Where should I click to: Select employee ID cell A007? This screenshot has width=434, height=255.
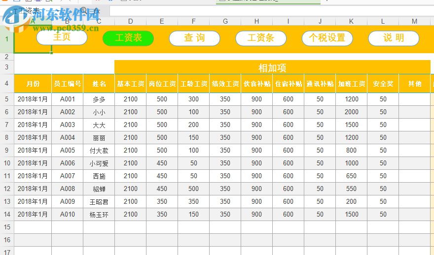pyautogui.click(x=67, y=176)
